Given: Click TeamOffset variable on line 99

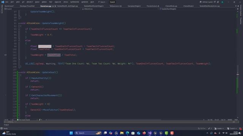Looking at the screenshot, I should pos(45,46).
